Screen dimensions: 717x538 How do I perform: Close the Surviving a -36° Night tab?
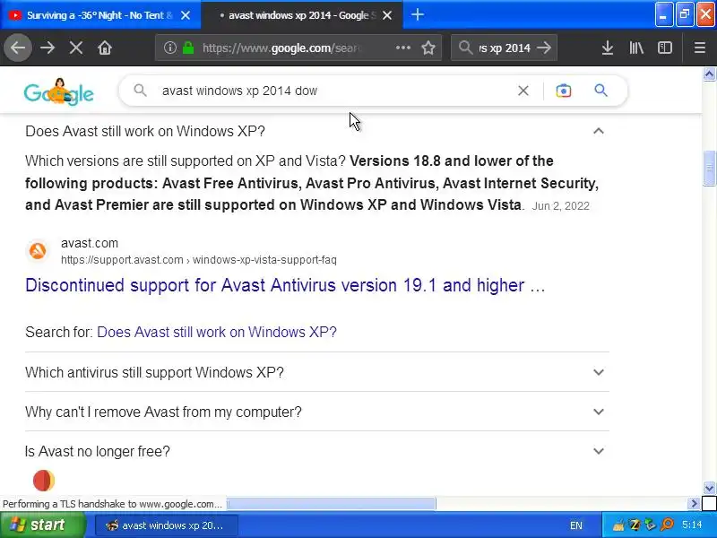click(x=186, y=15)
